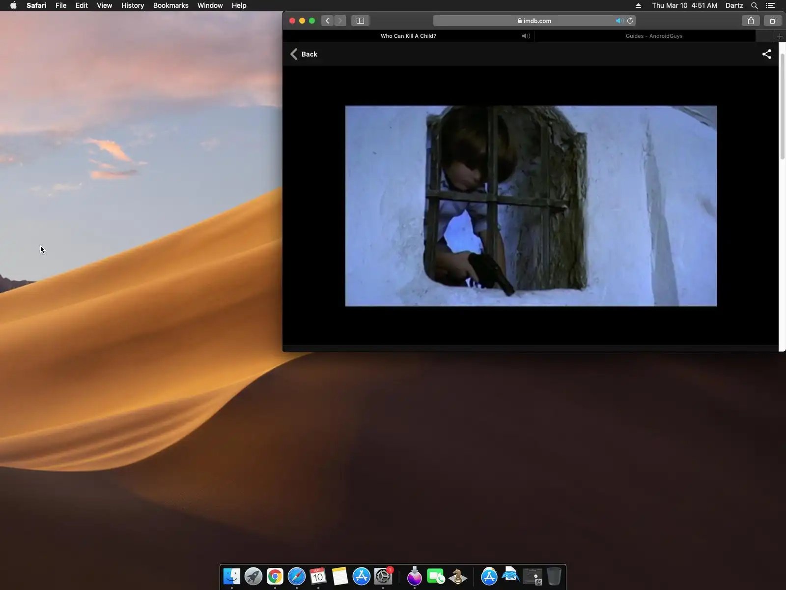
Task: Open the File menu
Action: 61,5
